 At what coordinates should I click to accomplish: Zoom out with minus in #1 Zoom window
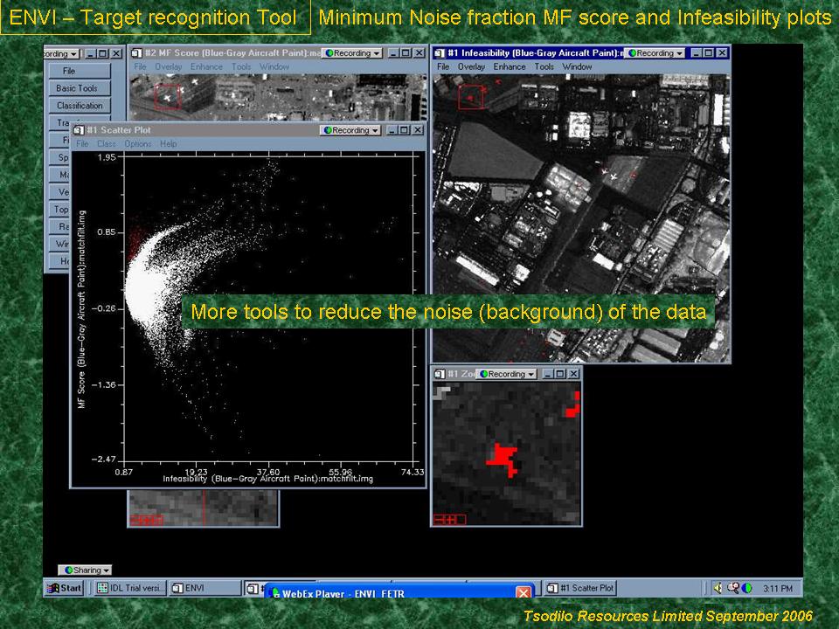tap(439, 519)
